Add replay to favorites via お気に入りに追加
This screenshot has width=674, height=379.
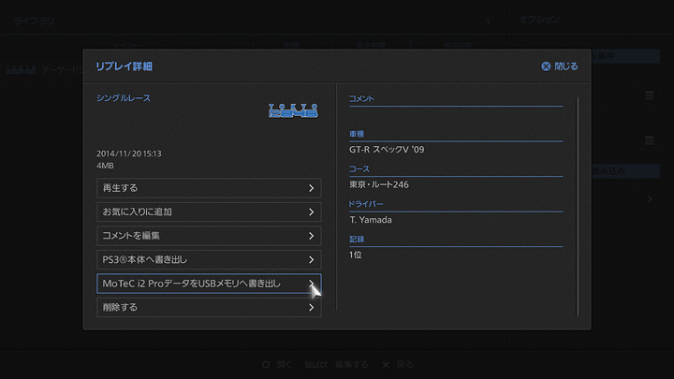pos(209,211)
